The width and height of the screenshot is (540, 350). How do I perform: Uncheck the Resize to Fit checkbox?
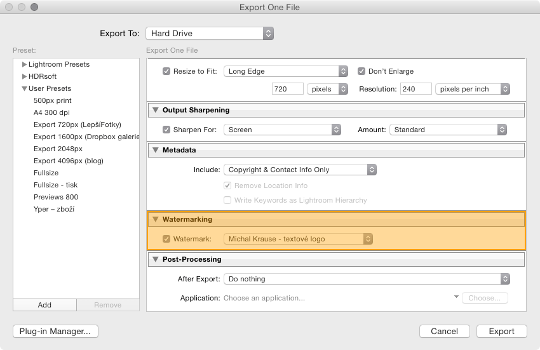click(x=166, y=71)
